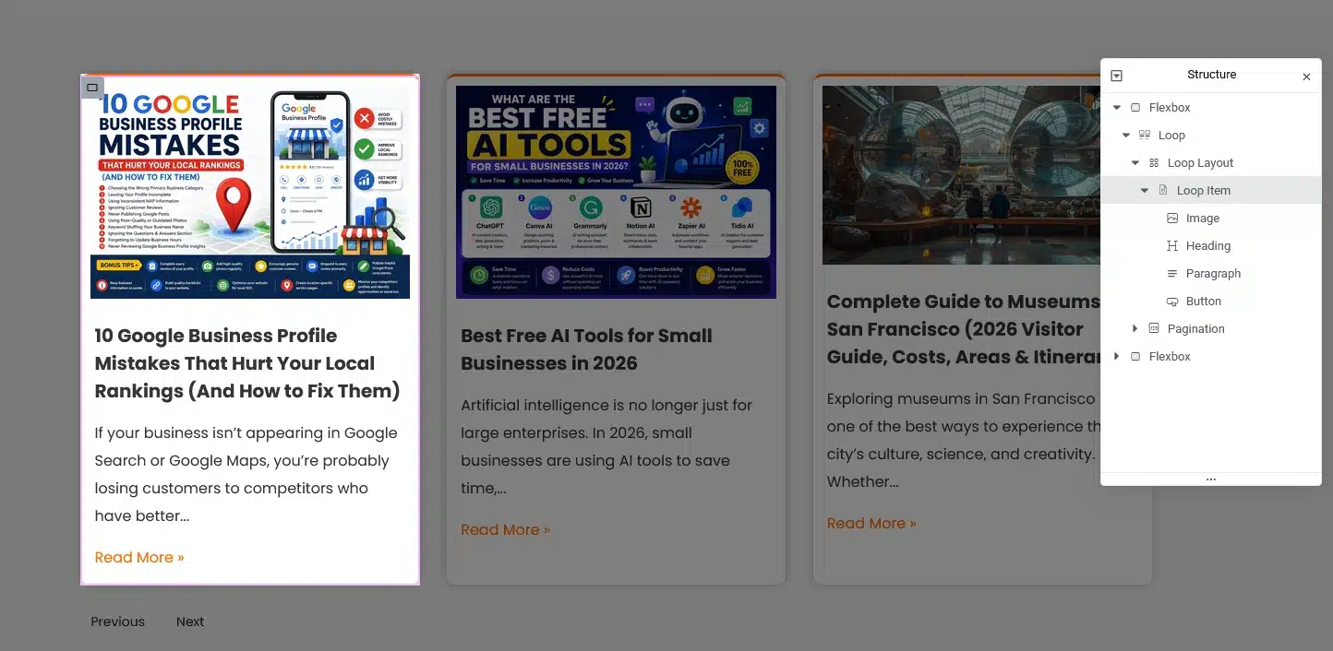Image resolution: width=1333 pixels, height=651 pixels.
Task: Click the Loop widget icon
Action: pos(1145,136)
